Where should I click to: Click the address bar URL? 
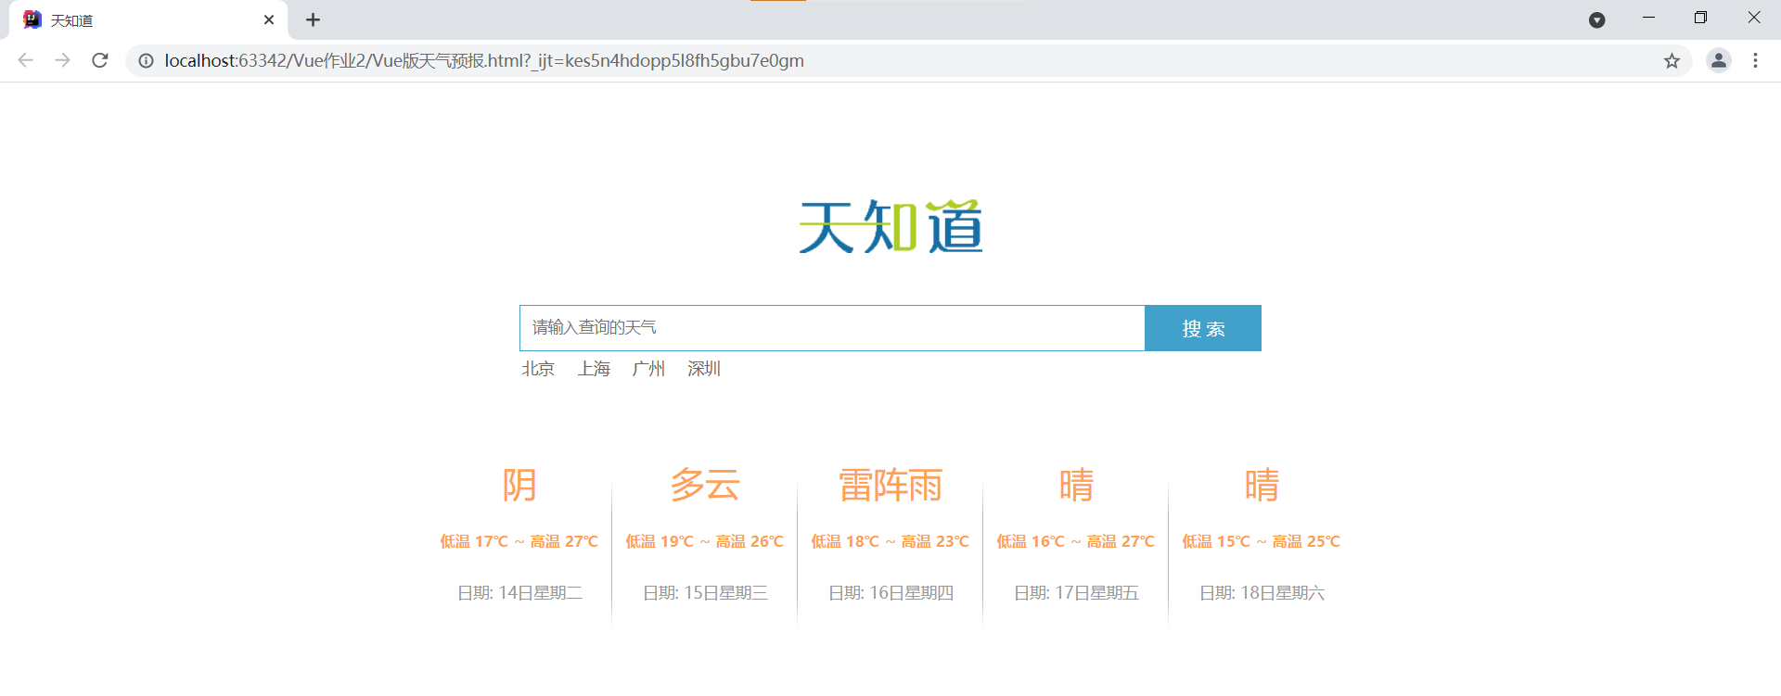tap(484, 60)
